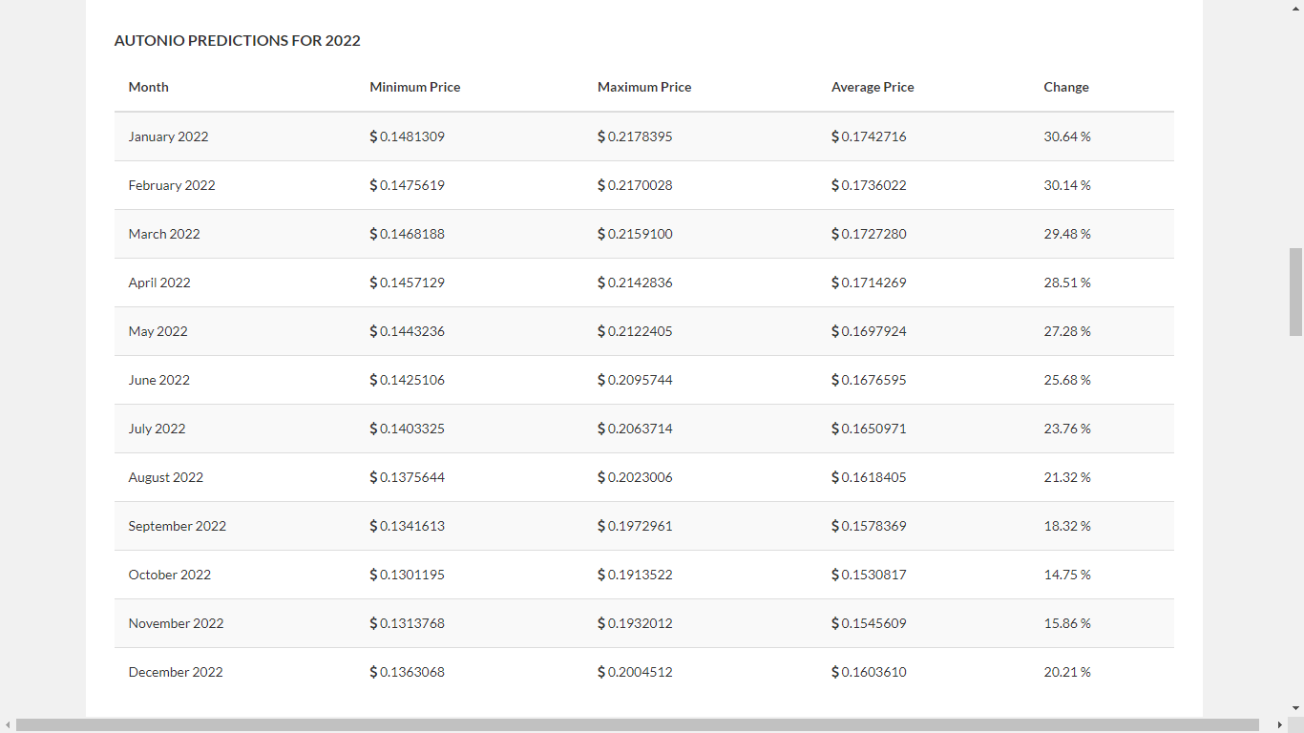Image resolution: width=1304 pixels, height=733 pixels.
Task: Click the vertical scrollbar down arrow
Action: tap(1295, 708)
